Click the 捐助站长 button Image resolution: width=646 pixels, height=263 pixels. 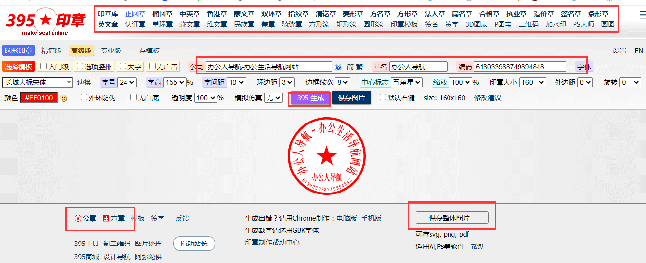pos(194,244)
